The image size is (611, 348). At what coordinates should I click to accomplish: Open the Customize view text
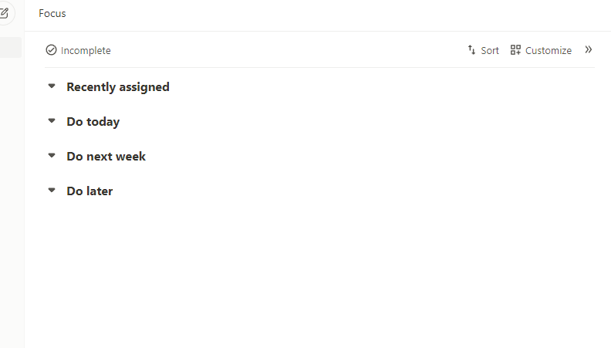549,51
